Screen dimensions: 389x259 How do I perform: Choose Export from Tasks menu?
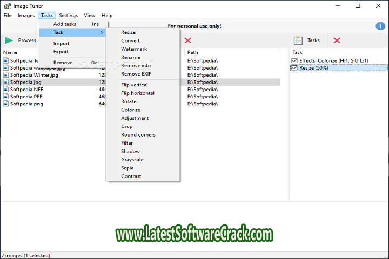73,52
